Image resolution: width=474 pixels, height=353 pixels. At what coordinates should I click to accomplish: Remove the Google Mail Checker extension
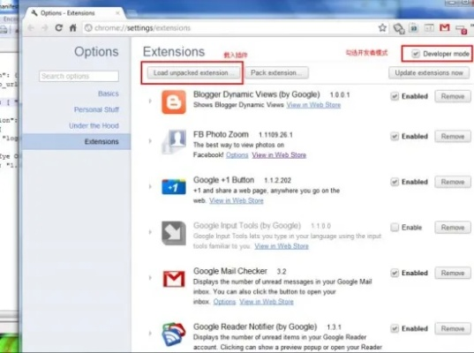[x=453, y=273]
